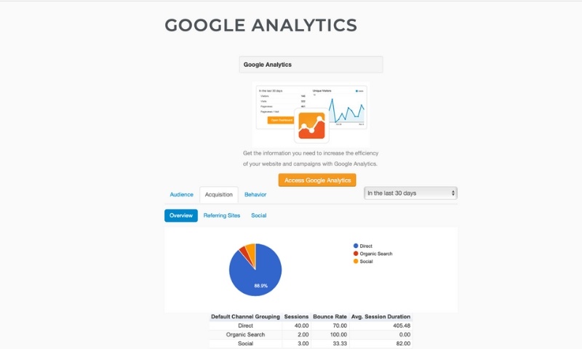Open the Referring Sites sub-tab

(x=222, y=215)
